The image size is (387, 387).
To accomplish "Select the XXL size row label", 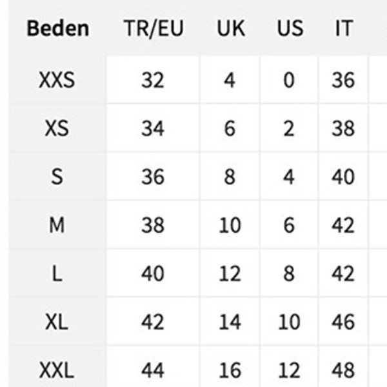I will point(57,370).
